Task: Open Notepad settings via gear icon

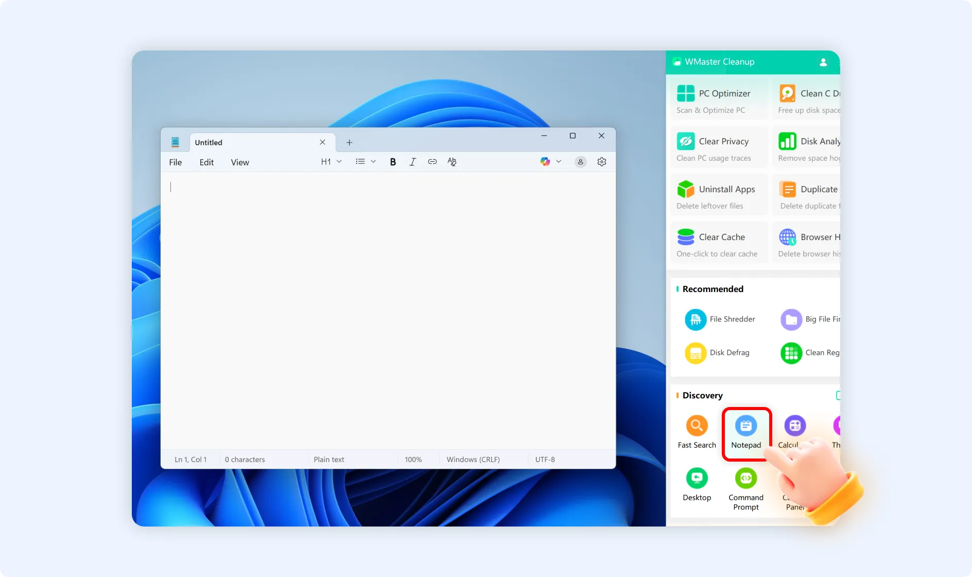Action: pyautogui.click(x=602, y=161)
